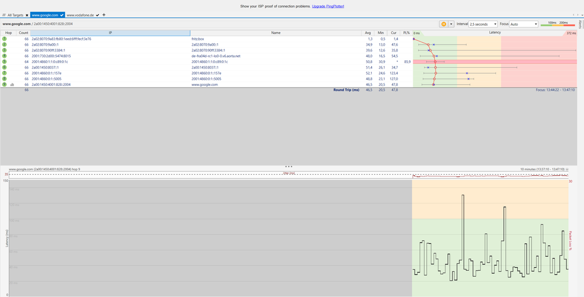Pause tracing with the orange pause button

tap(444, 24)
